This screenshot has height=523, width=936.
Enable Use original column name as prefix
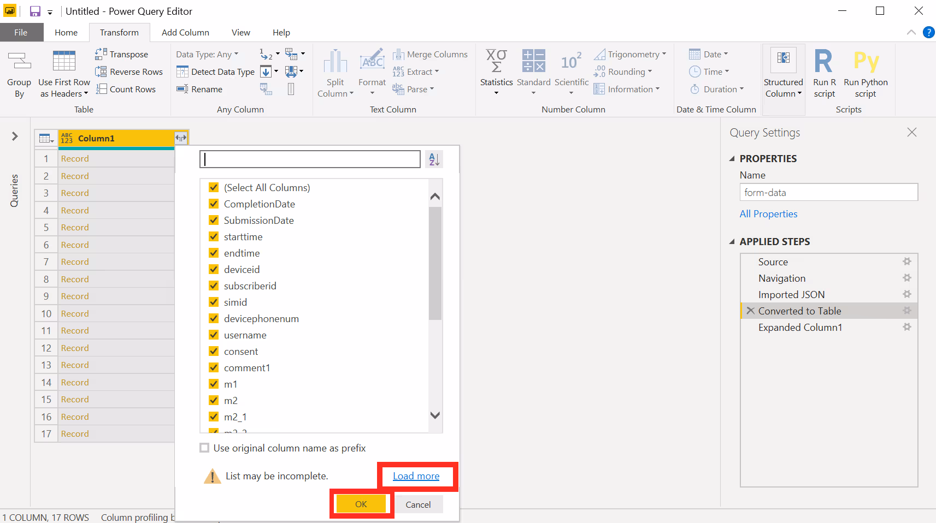tap(204, 448)
